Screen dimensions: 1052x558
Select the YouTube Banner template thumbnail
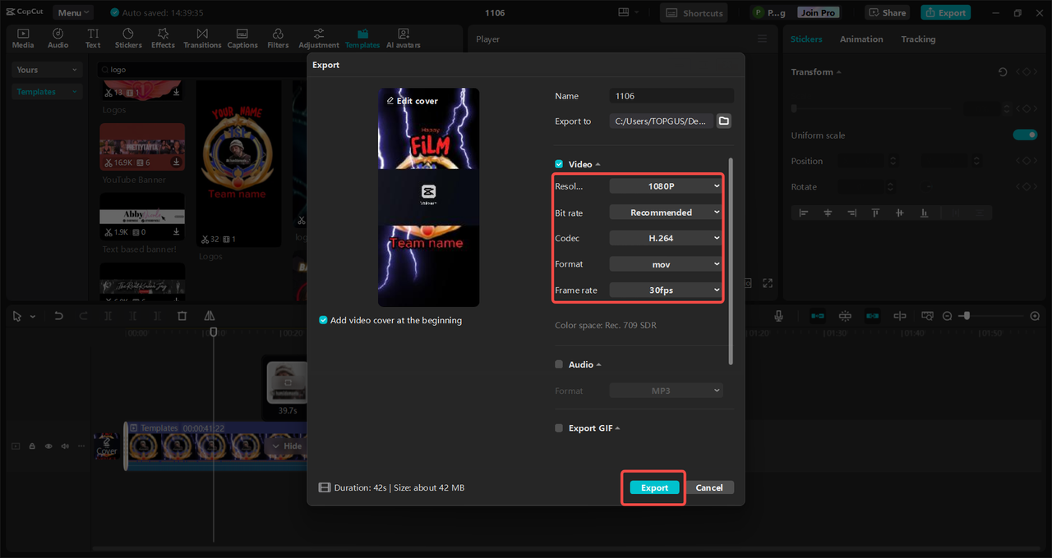point(142,147)
